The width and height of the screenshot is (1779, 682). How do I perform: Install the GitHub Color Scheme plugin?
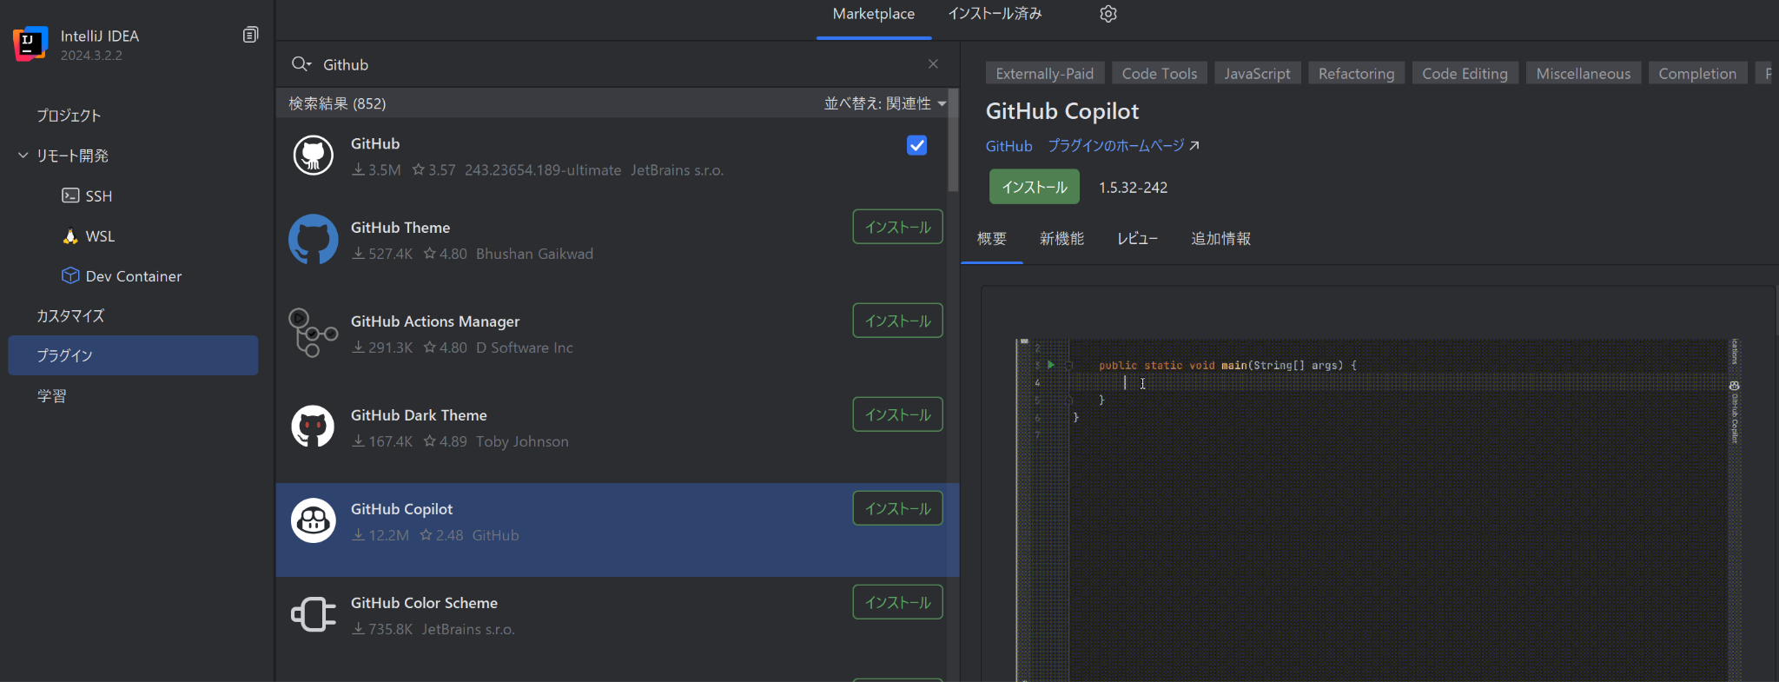click(x=897, y=602)
